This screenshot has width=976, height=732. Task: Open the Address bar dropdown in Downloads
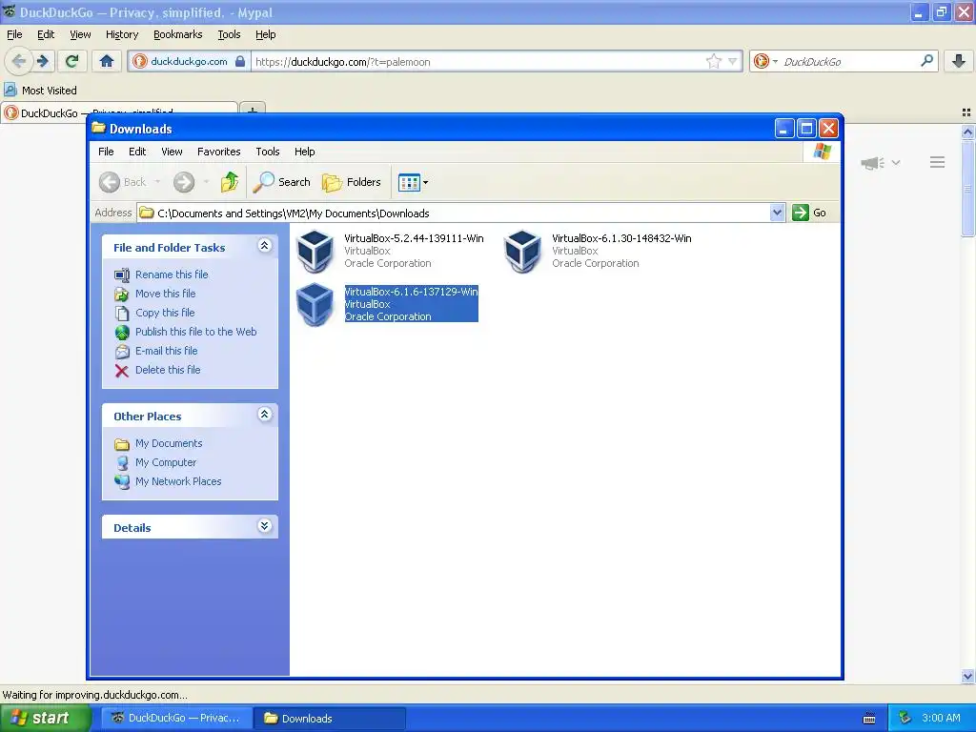(777, 213)
